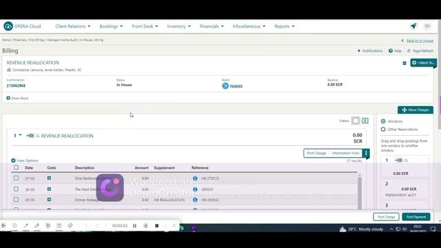Screen dimensions: 441x248
Task: Click the OPERA Cloud logo icon
Action: point(8,26)
